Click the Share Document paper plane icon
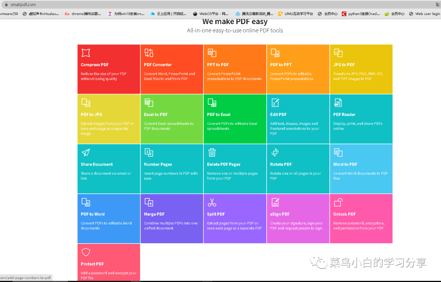Viewport: 441px width, 282px height. click(x=86, y=152)
